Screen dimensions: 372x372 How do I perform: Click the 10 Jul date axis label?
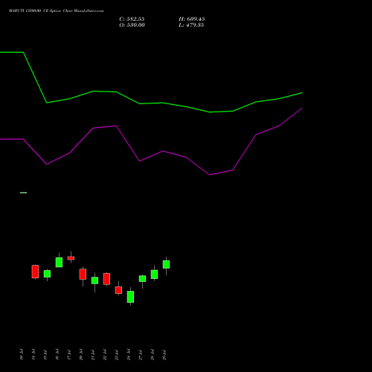(22, 354)
